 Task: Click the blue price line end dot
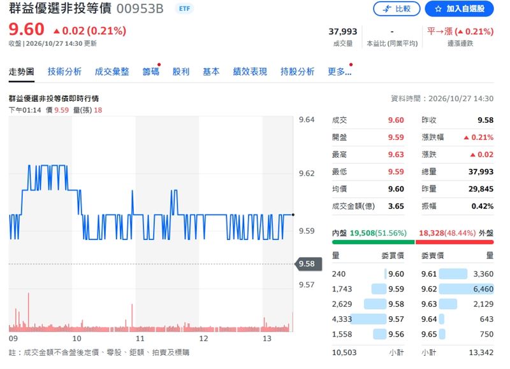point(293,215)
